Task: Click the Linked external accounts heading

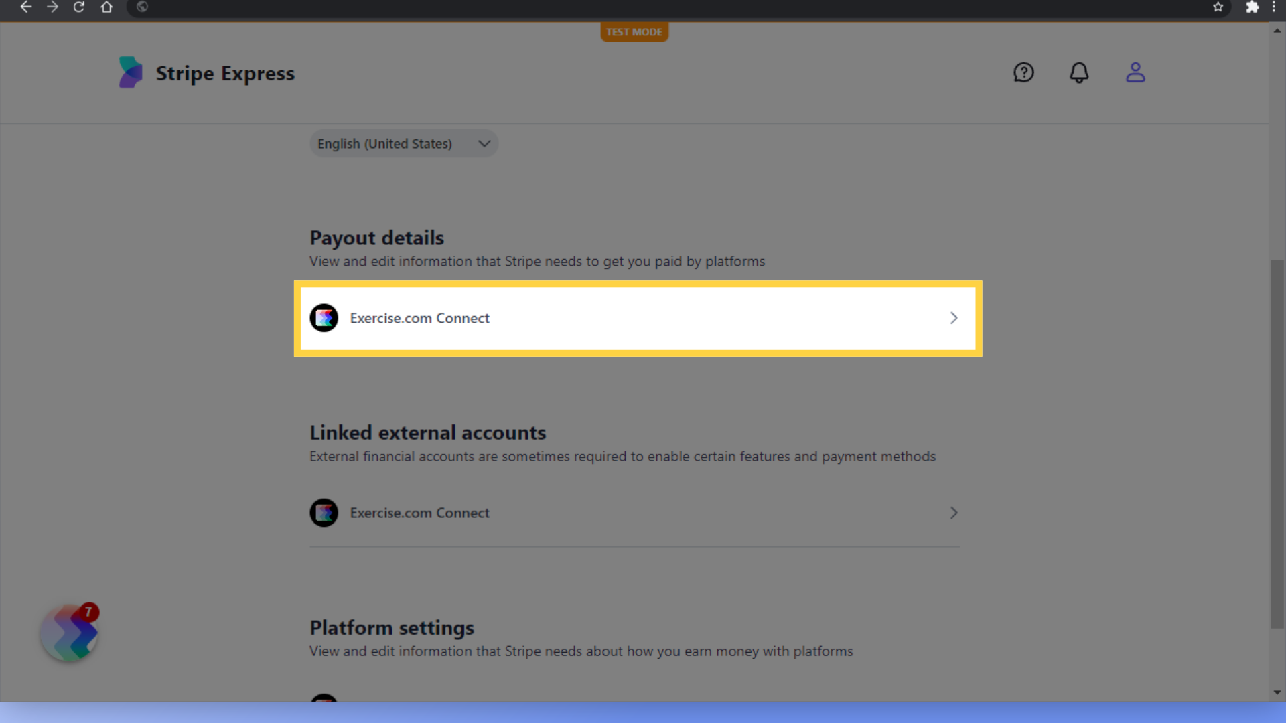Action: 427,432
